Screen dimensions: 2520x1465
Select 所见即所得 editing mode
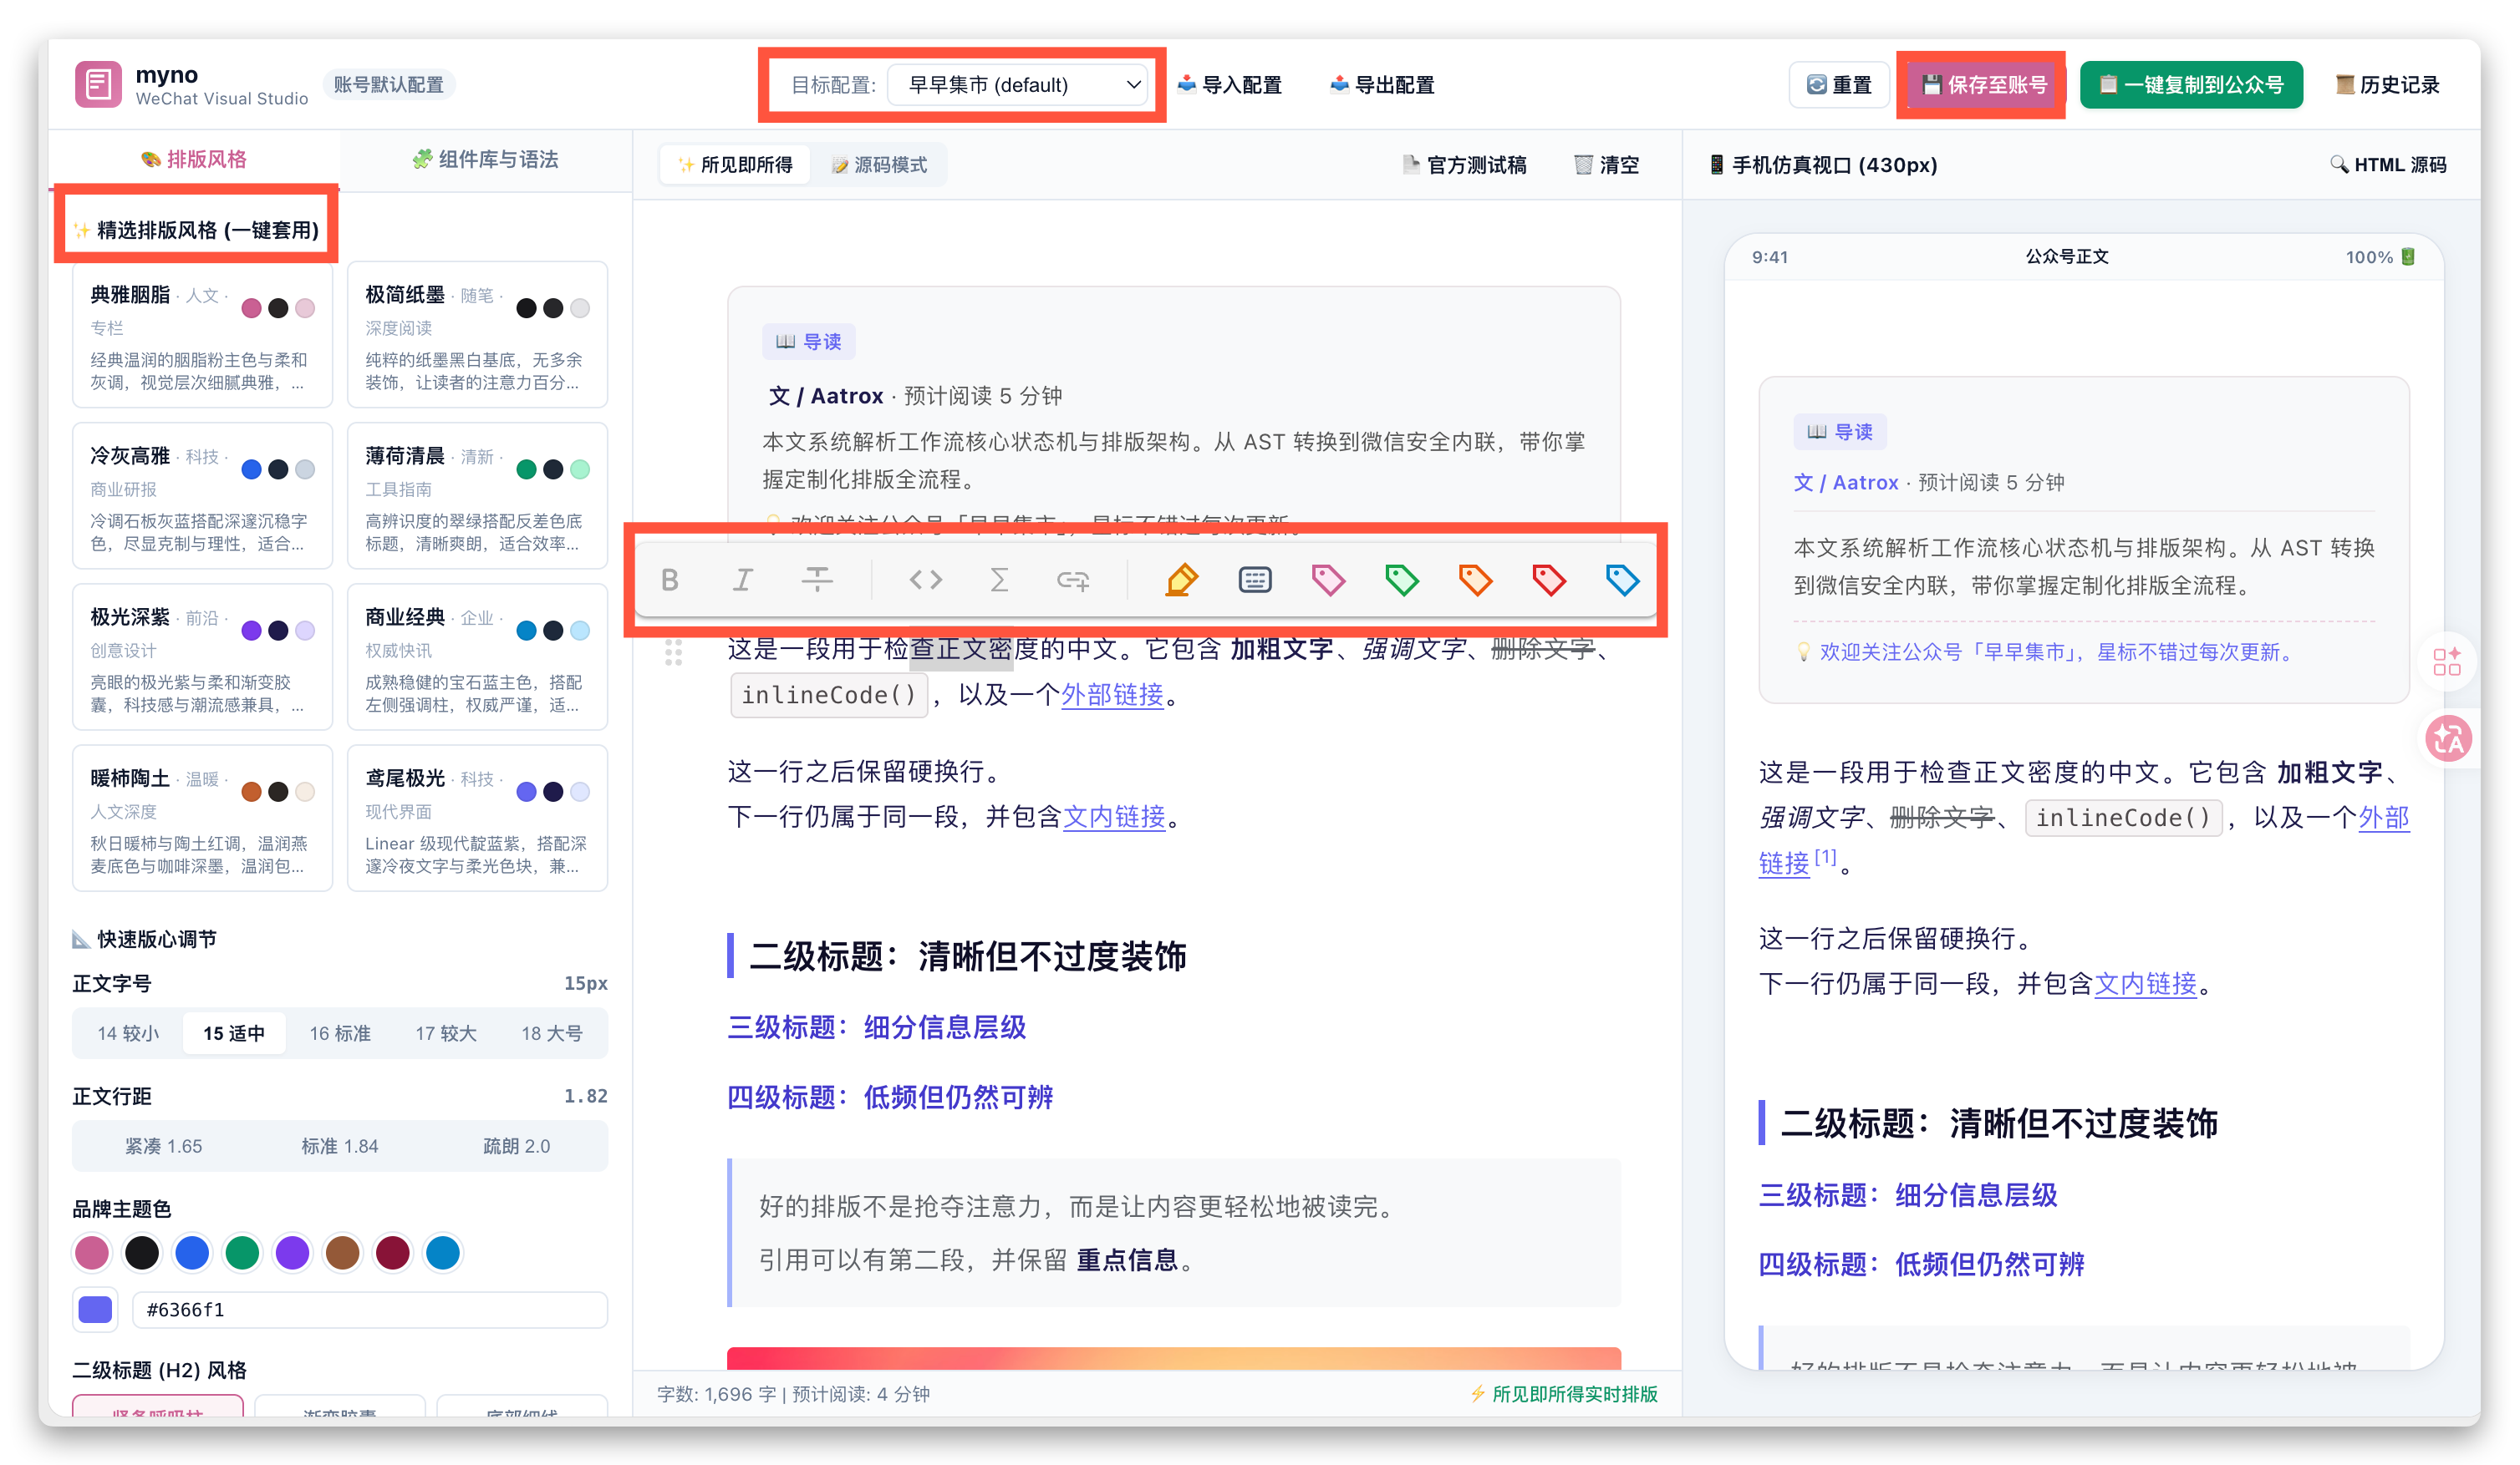[735, 165]
